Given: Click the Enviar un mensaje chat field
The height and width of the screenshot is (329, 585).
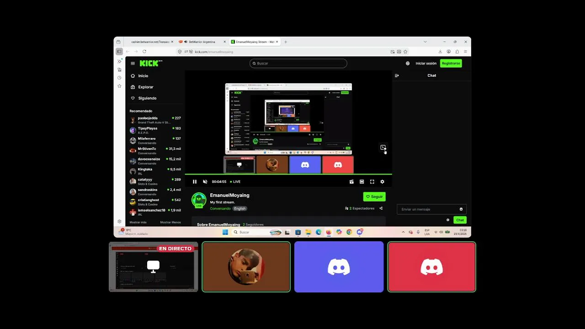Looking at the screenshot, I should [431, 209].
